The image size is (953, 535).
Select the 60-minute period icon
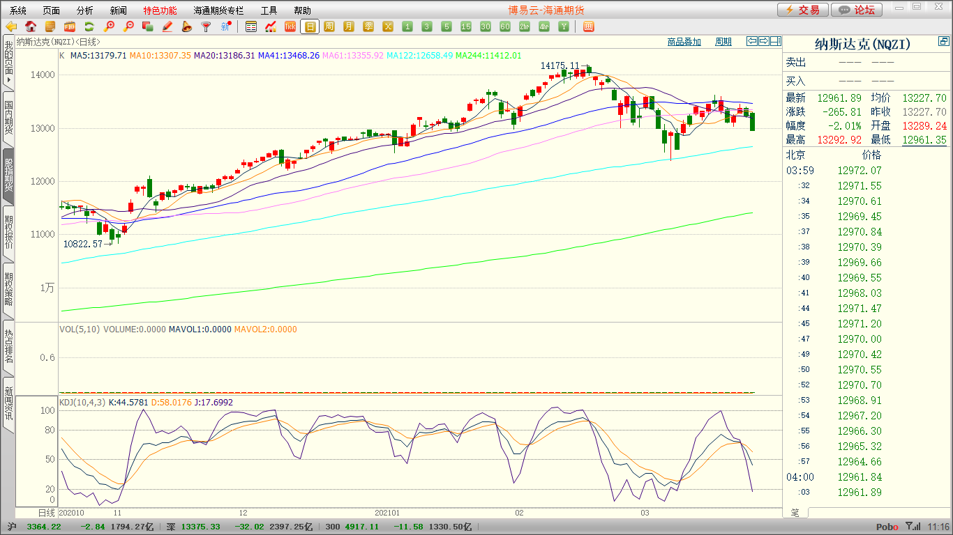[x=505, y=26]
